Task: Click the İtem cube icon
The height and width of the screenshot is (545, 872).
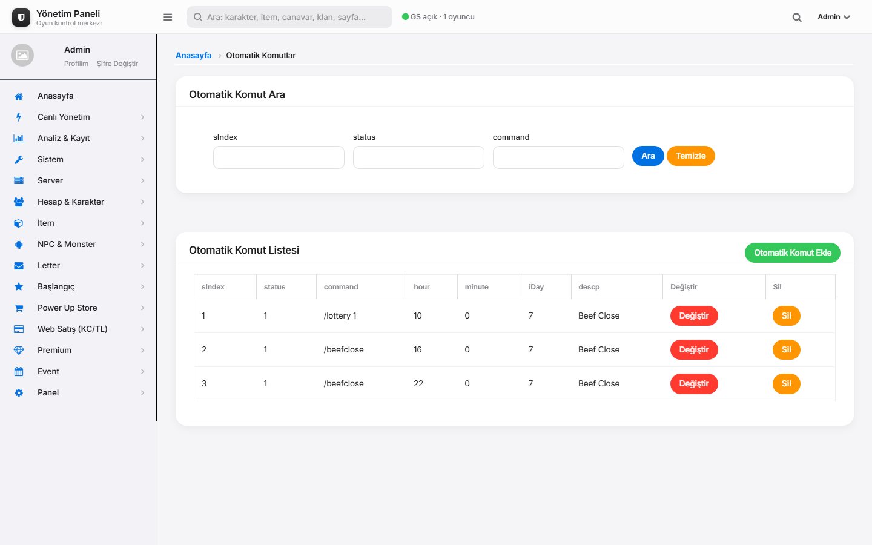Action: click(x=19, y=223)
